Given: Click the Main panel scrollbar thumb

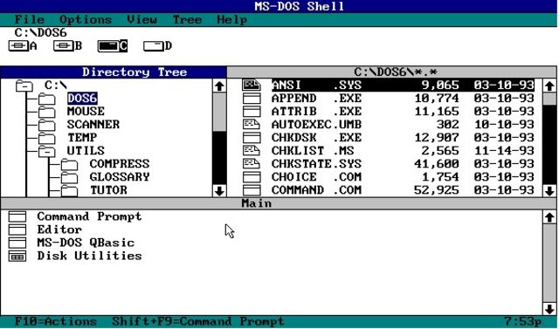Looking at the screenshot, I should [x=549, y=263].
